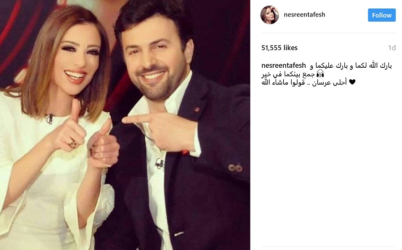Select the first Arabic caption line
This screenshot has width=402, height=250.
(351, 66)
